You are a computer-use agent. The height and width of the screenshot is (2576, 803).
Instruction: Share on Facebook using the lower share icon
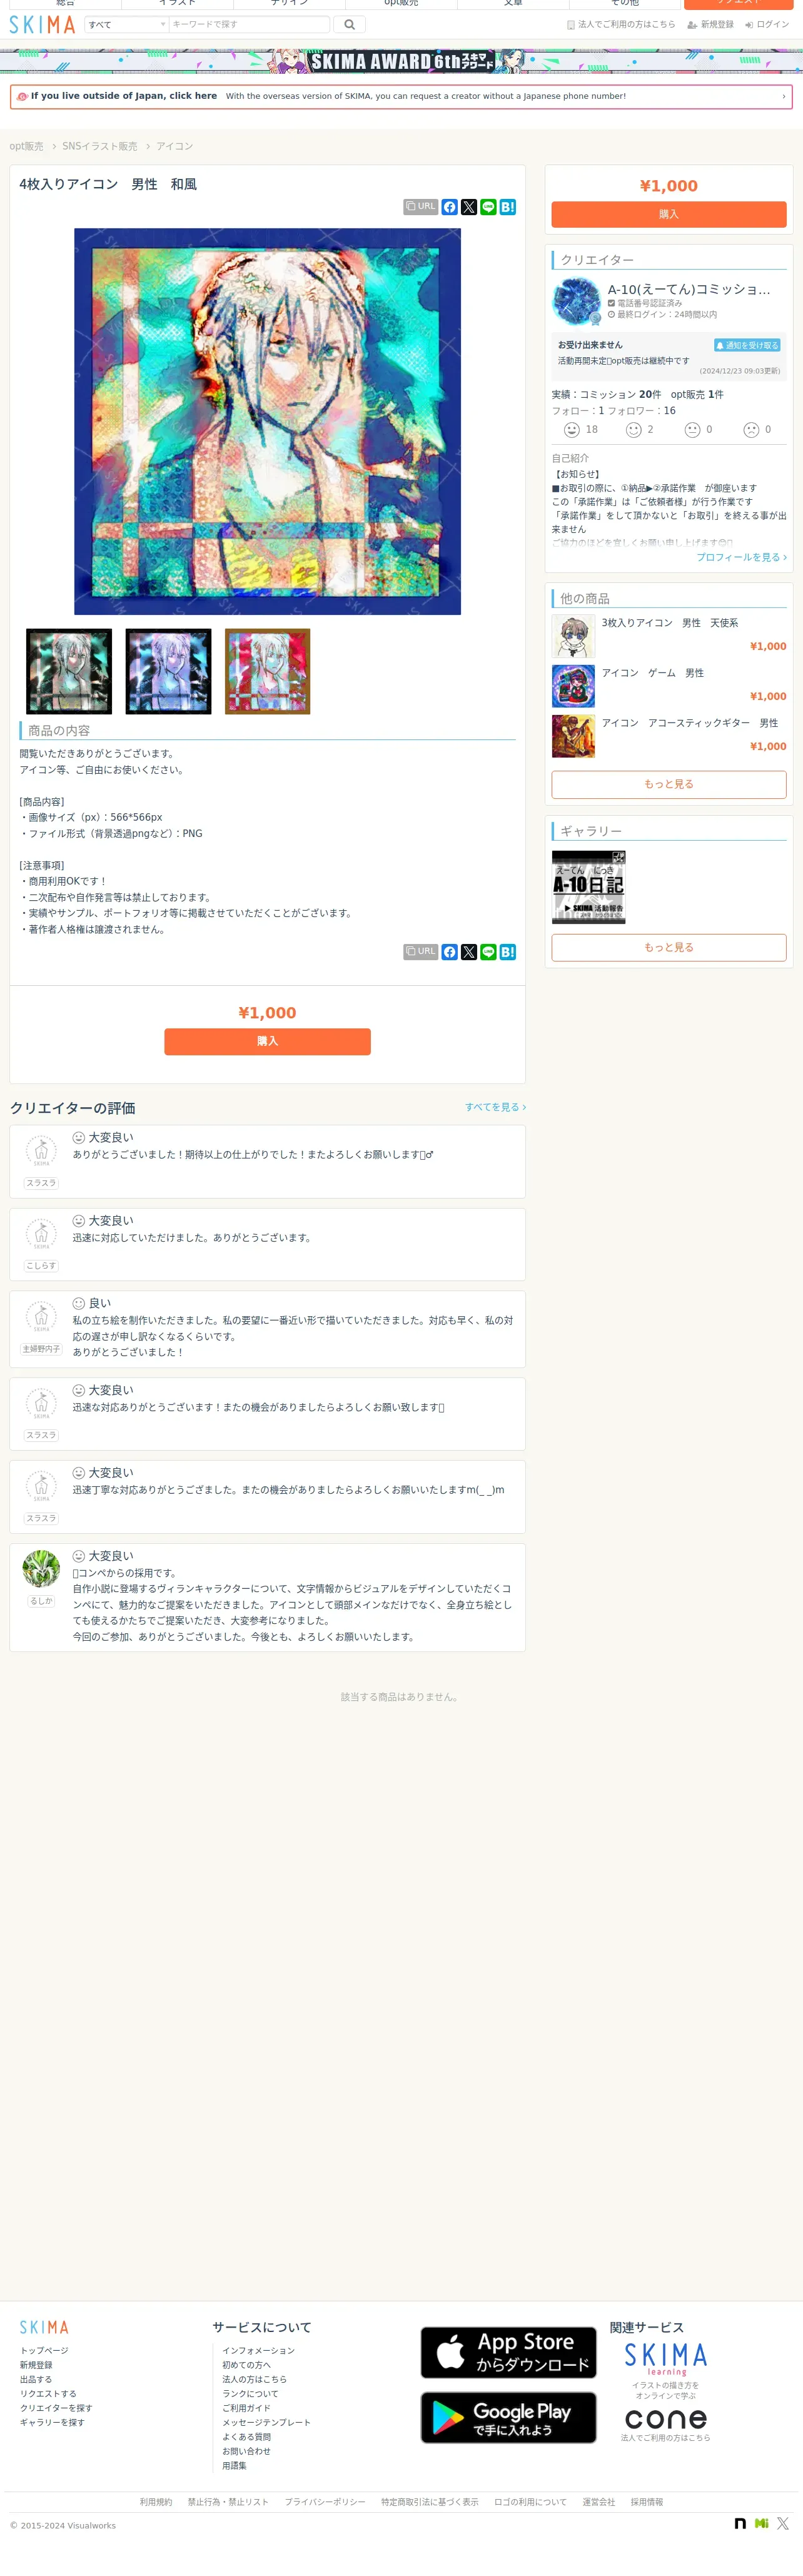coord(450,952)
